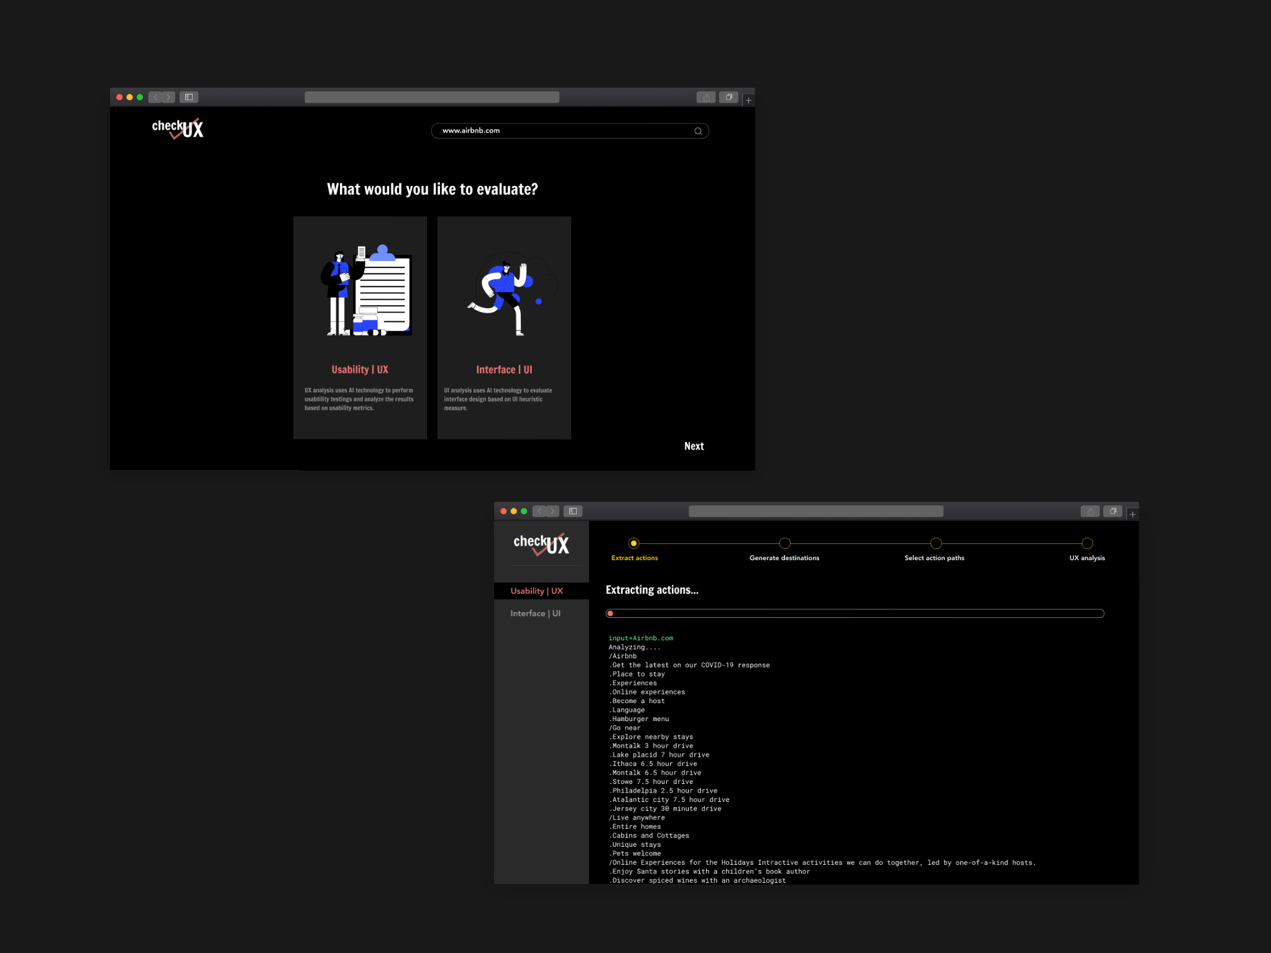The image size is (1271, 953).
Task: Click the share icon in bottom browser window
Action: click(x=1090, y=512)
